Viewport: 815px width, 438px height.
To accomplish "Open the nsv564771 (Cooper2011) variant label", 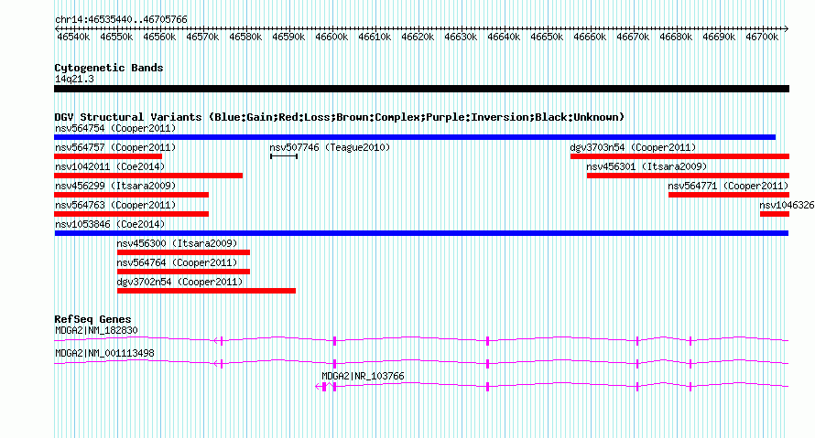I will pos(728,186).
